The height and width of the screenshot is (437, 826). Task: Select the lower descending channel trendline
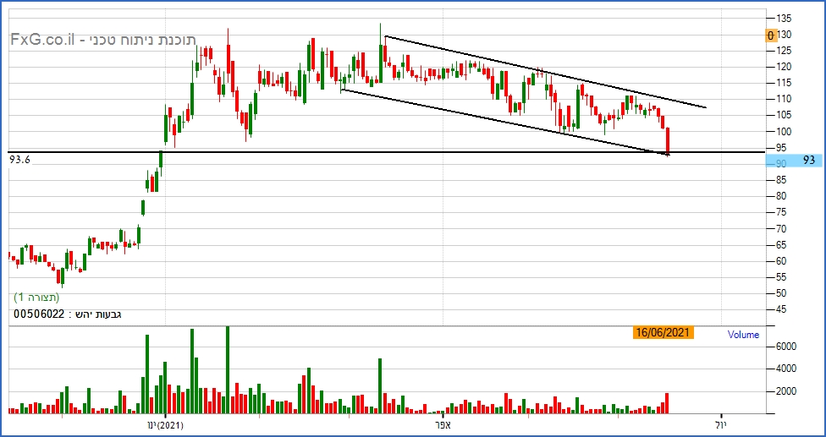504,122
